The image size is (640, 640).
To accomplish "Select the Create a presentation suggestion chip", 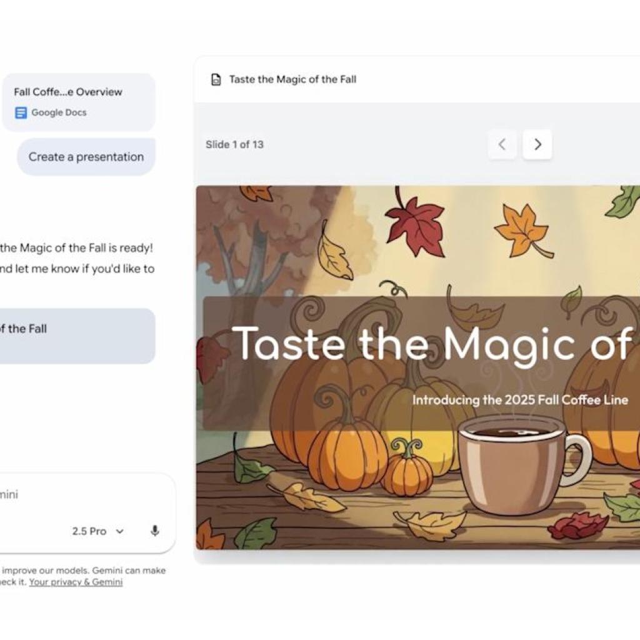I will pyautogui.click(x=86, y=157).
